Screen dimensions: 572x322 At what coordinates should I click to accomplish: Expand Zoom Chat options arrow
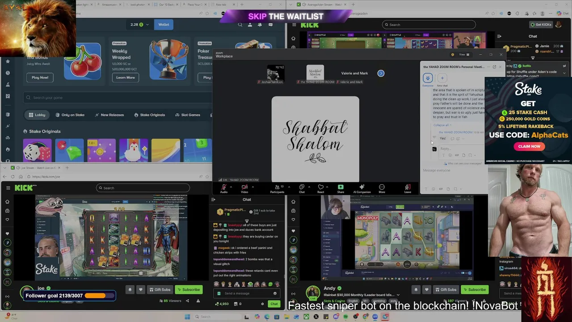309,187
